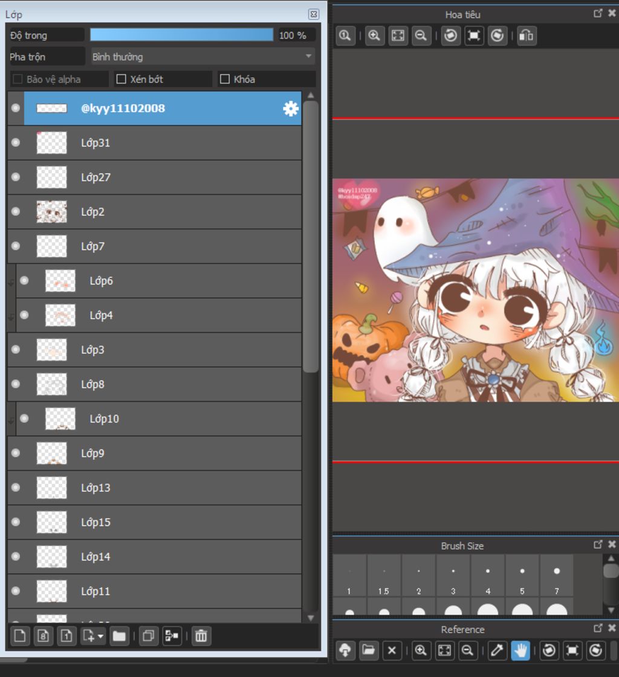The width and height of the screenshot is (619, 677).
Task: Choose brush size 1
Action: (349, 576)
